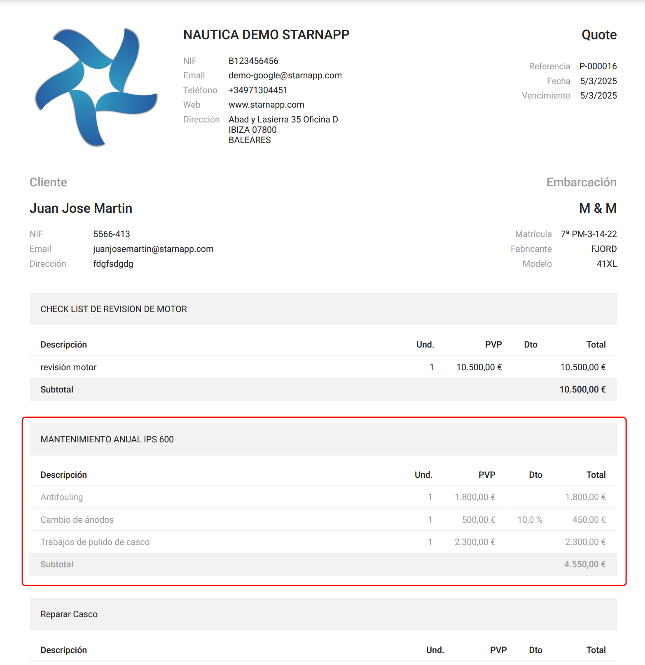This screenshot has height=665, width=645.
Task: Click model value 41XL
Action: (607, 264)
